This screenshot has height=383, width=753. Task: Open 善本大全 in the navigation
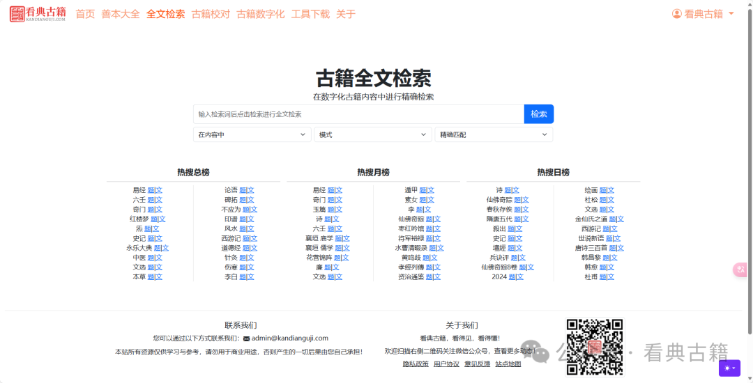[x=121, y=14]
